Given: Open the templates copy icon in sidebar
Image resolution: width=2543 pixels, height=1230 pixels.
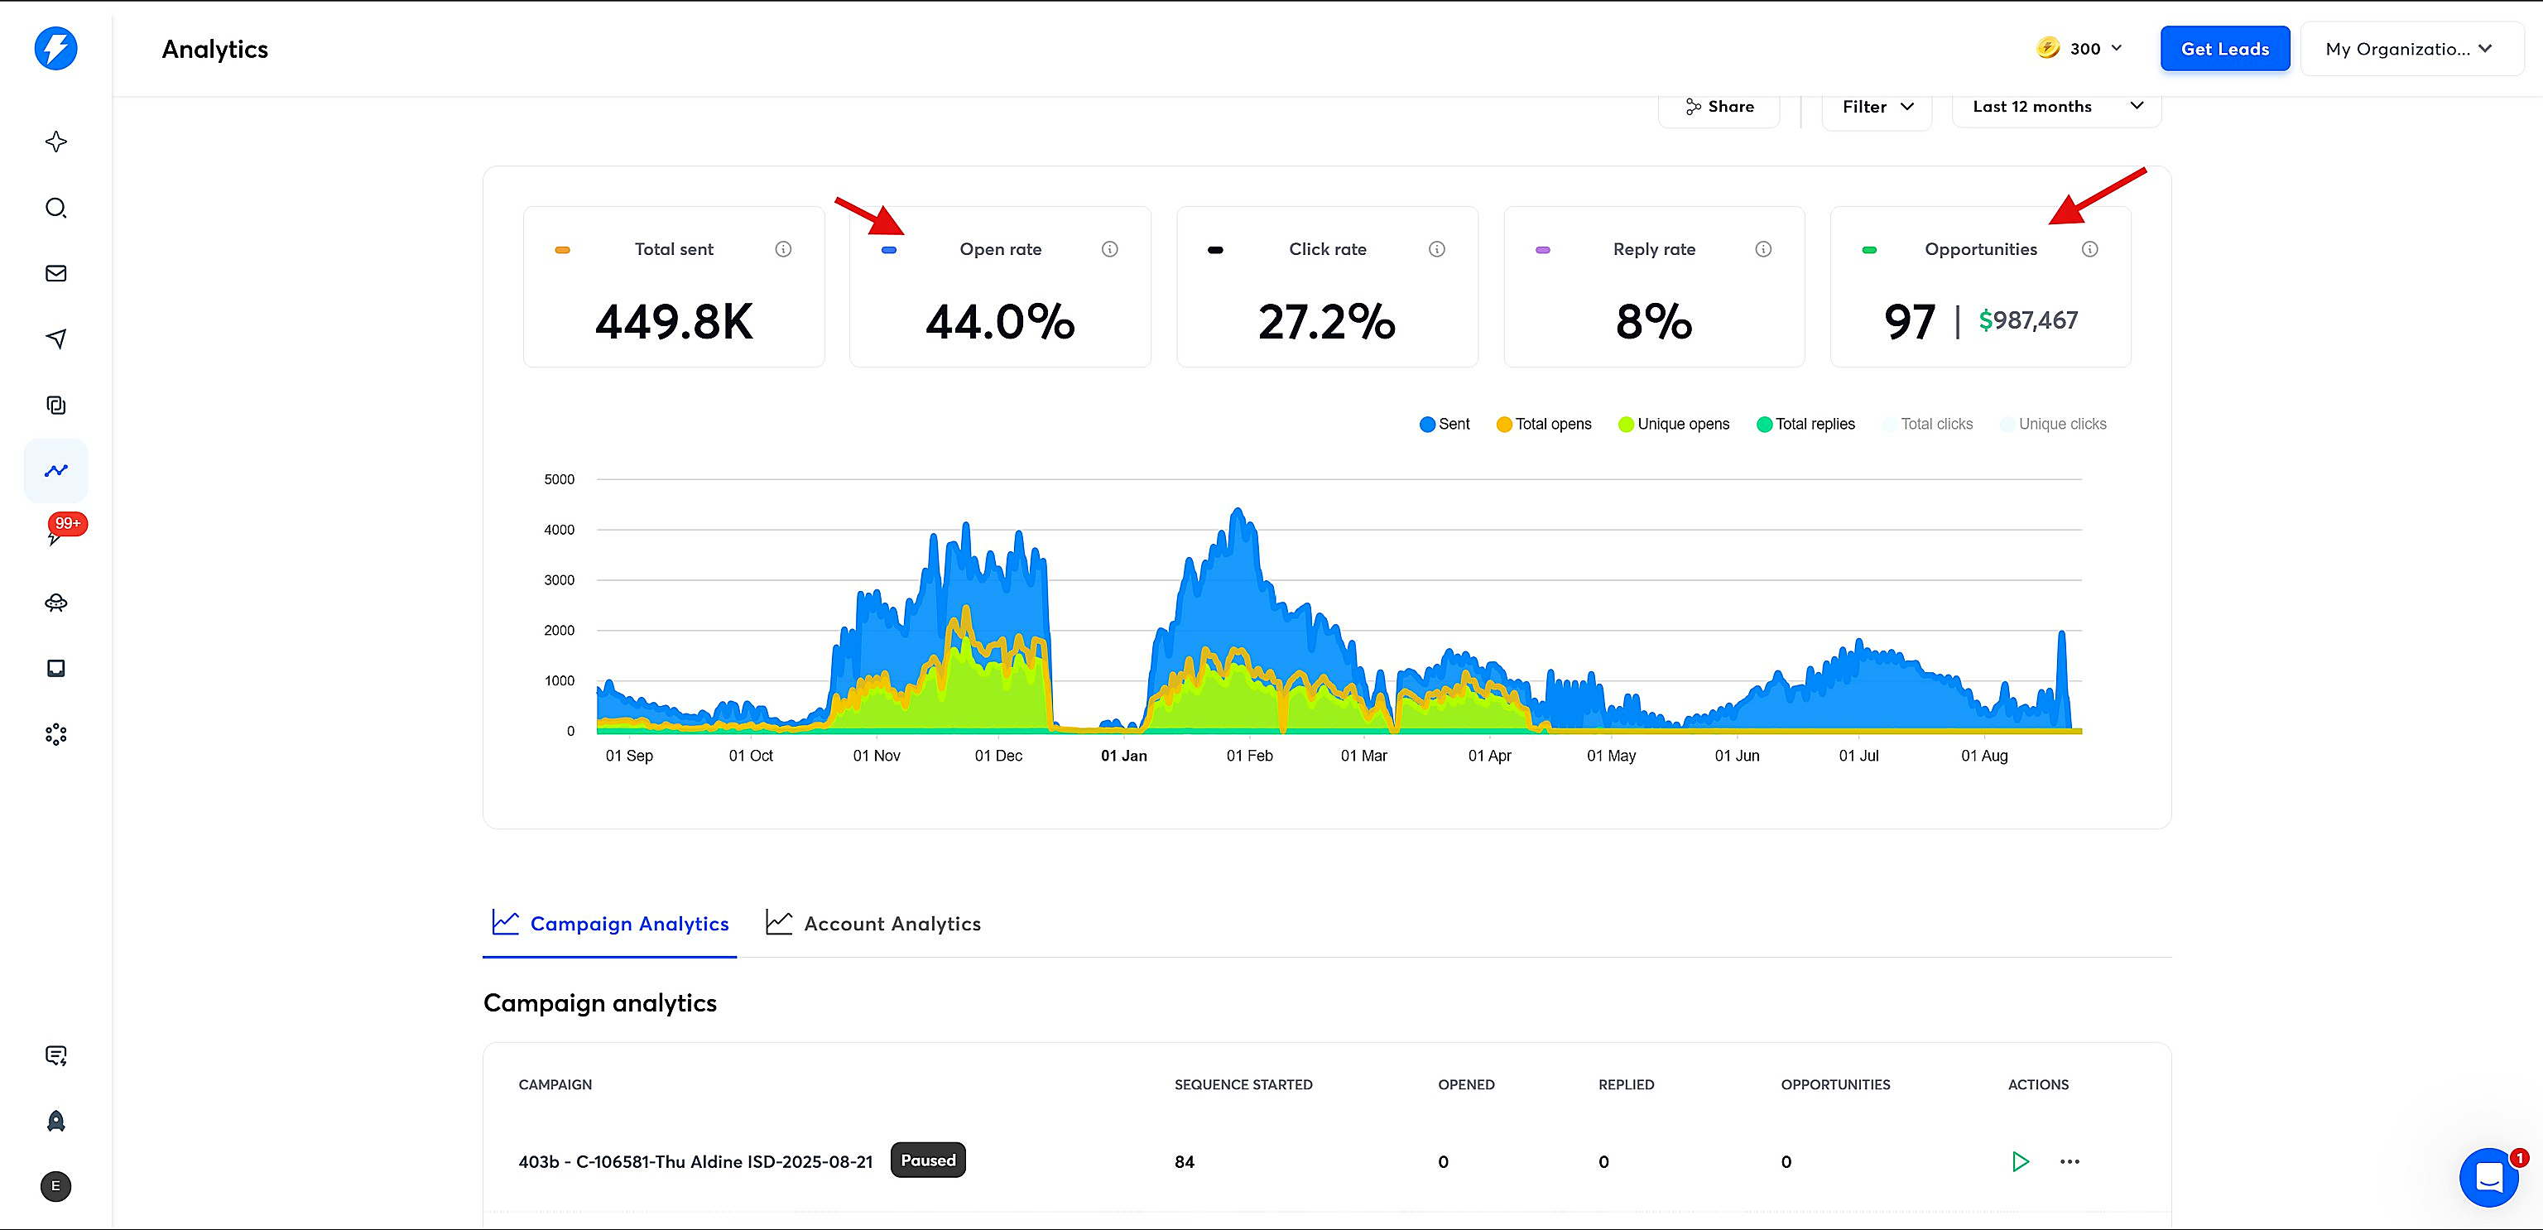Looking at the screenshot, I should pyautogui.click(x=56, y=405).
